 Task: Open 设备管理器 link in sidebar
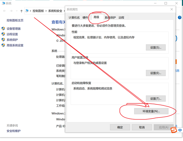(13, 29)
